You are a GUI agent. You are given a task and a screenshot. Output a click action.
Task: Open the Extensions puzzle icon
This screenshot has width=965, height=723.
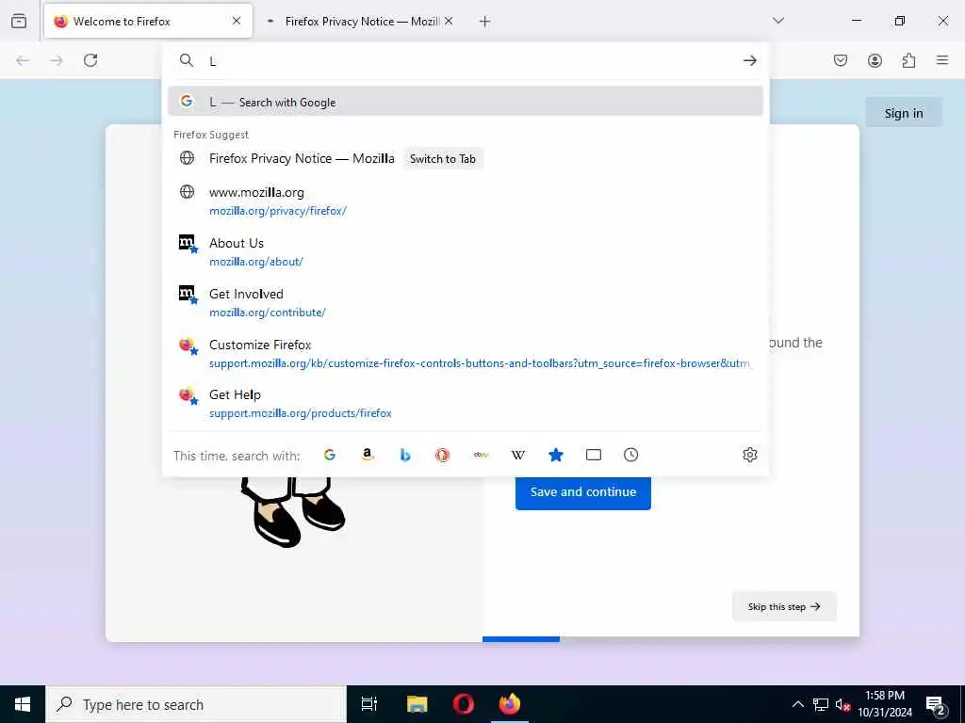click(x=908, y=60)
